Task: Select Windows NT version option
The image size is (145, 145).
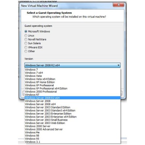Action: [72, 95]
